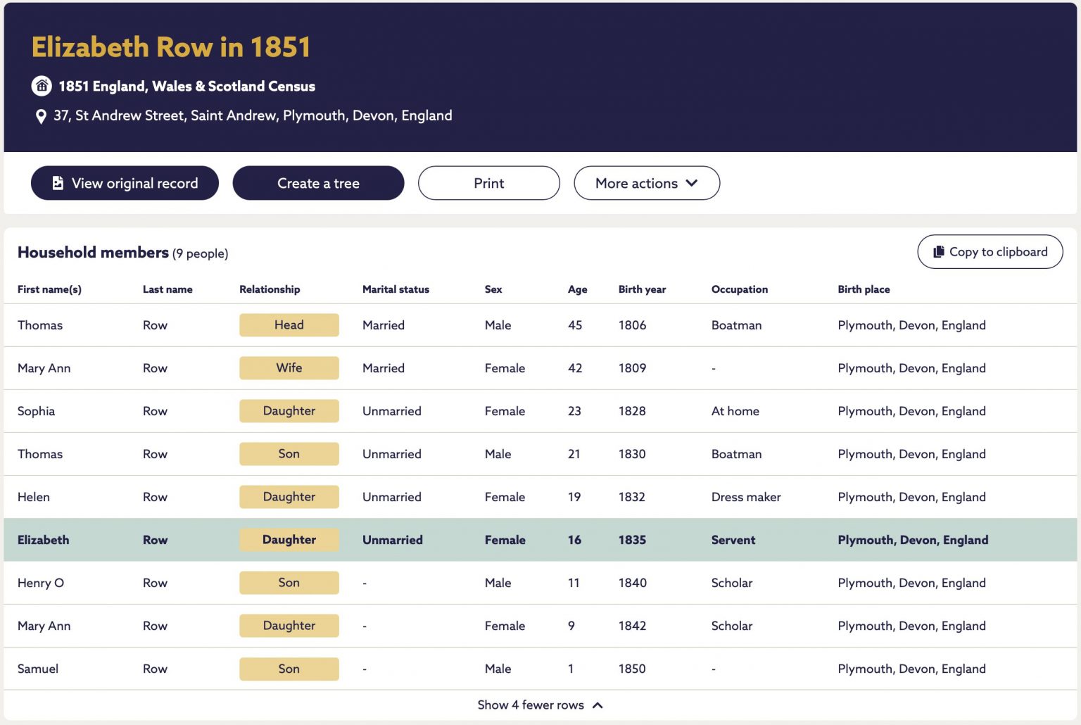1081x725 pixels.
Task: Click the Daughter tag in Helen's row
Action: [x=289, y=497]
